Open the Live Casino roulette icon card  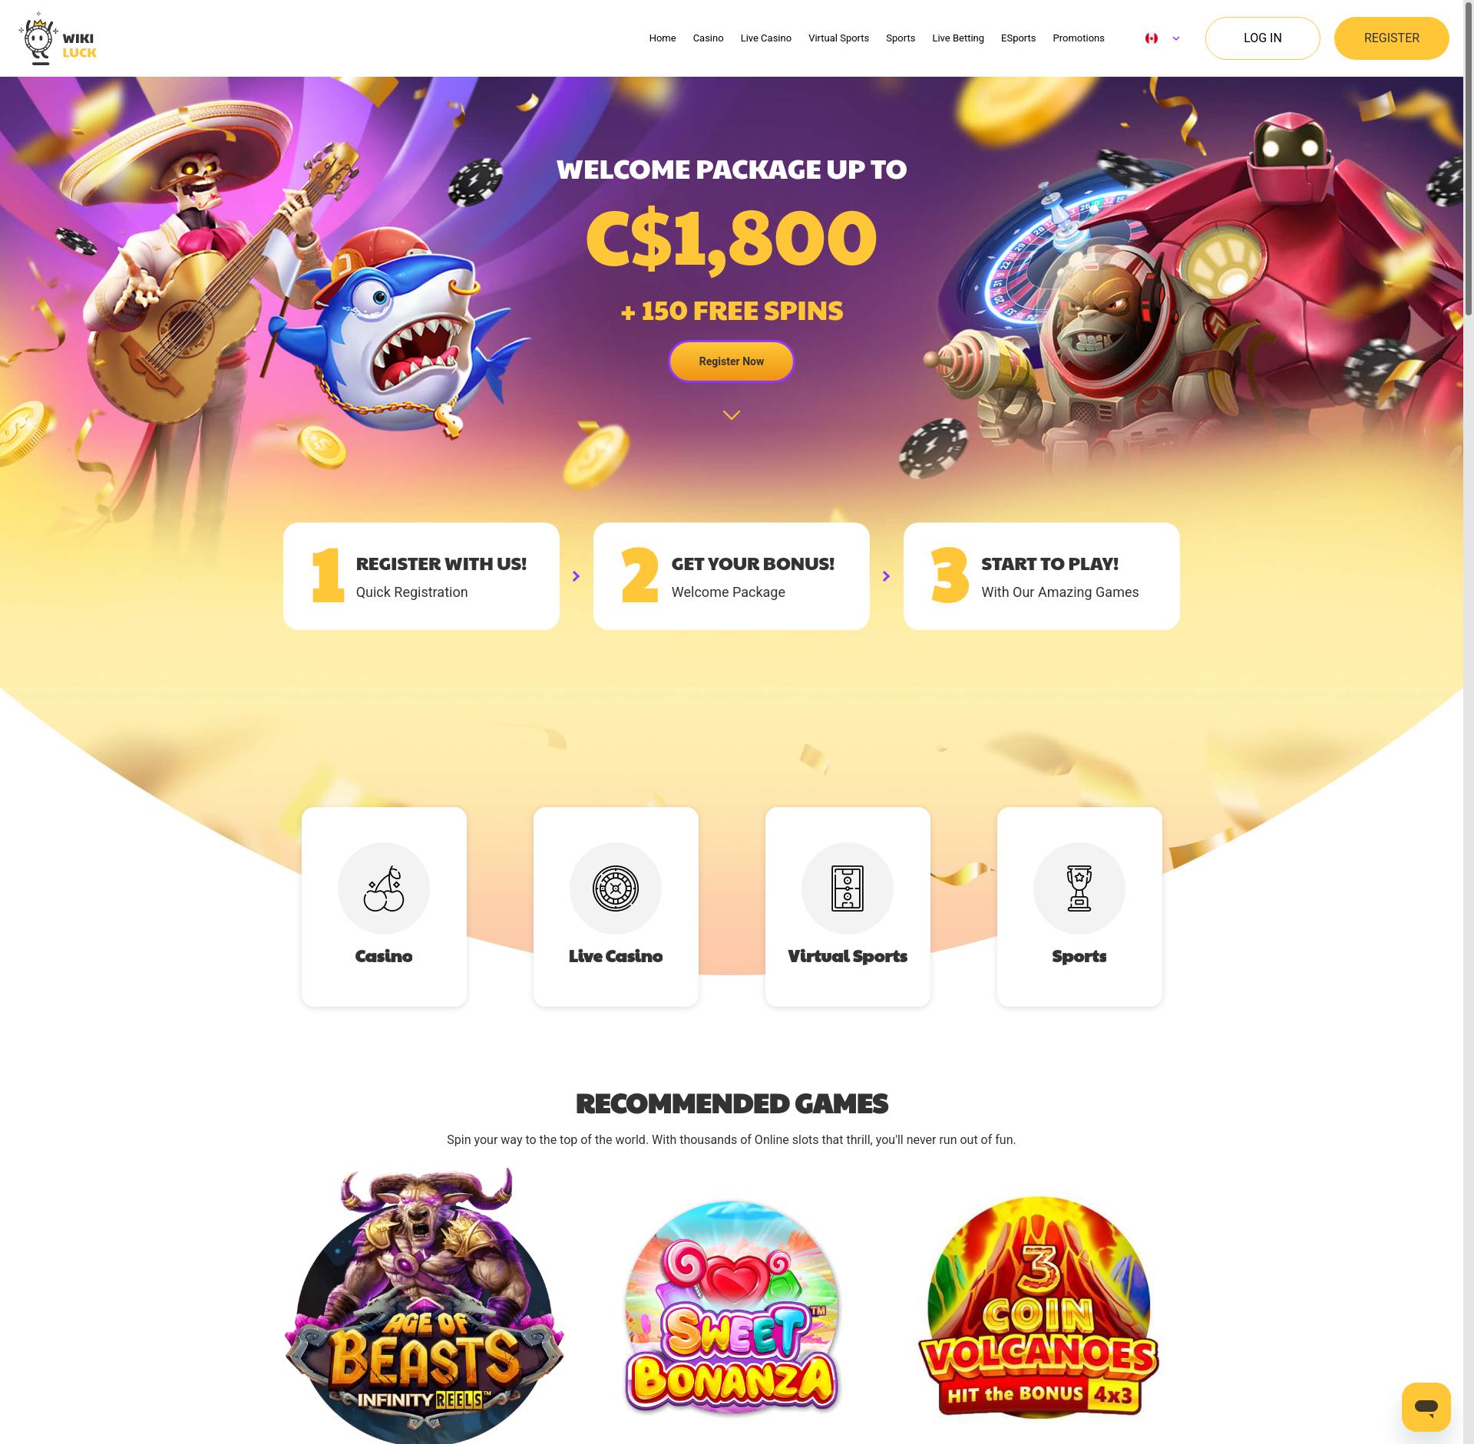(616, 906)
